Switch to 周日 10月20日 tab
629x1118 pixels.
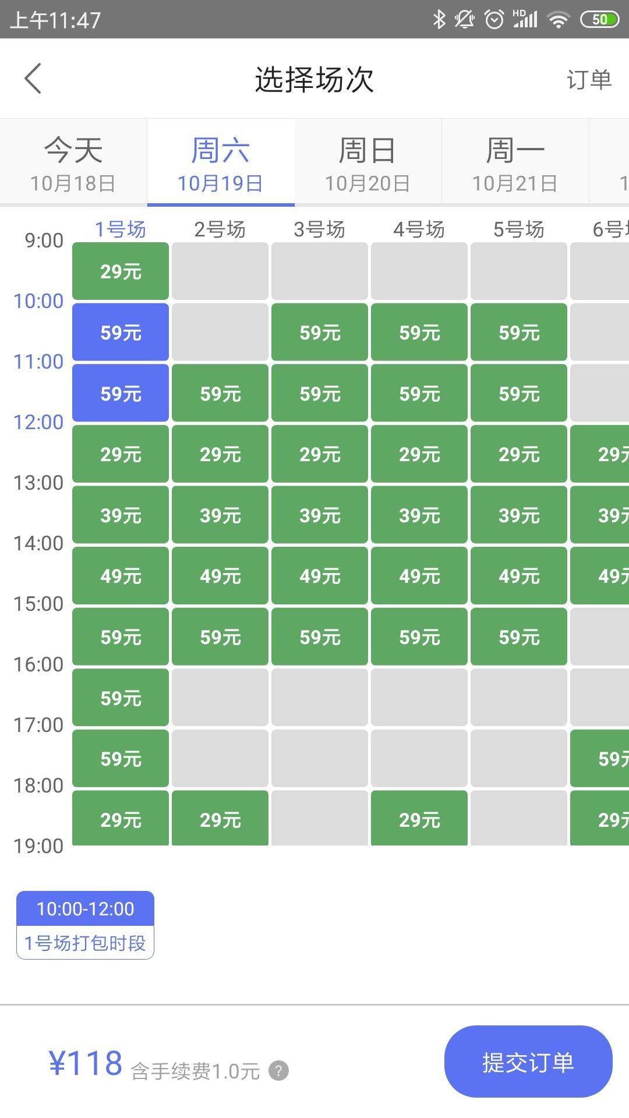[x=367, y=163]
